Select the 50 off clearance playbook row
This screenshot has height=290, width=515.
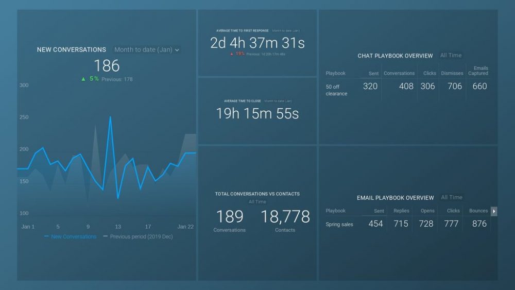coord(336,90)
